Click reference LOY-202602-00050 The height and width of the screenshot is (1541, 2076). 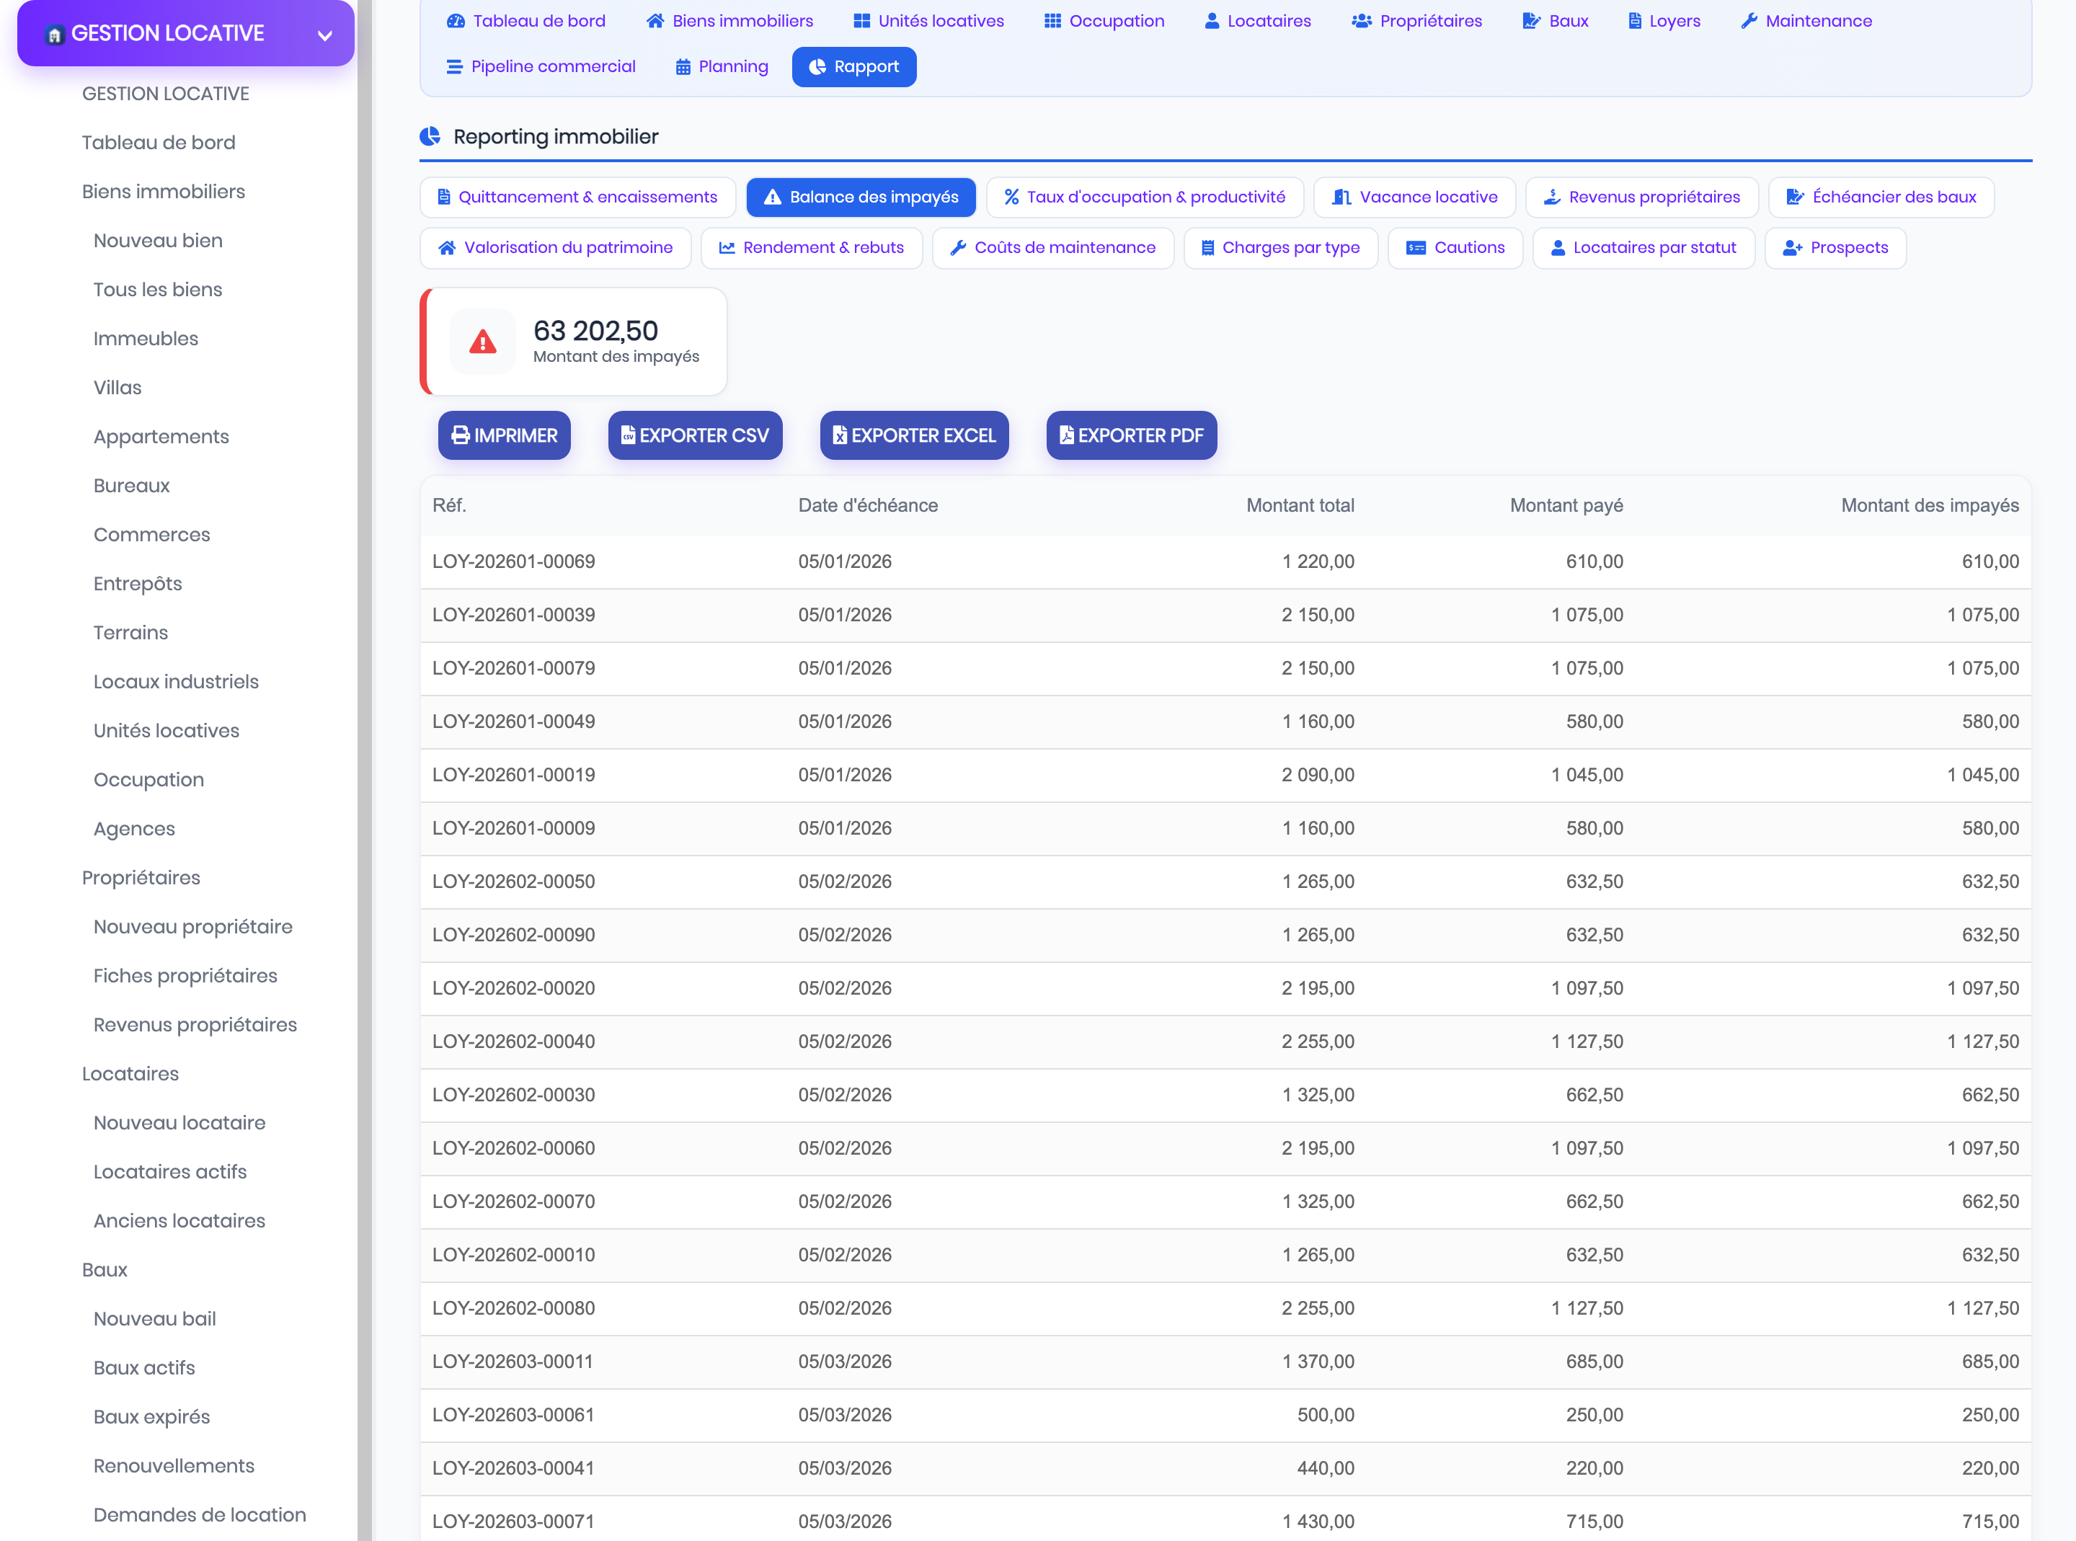[x=513, y=881]
